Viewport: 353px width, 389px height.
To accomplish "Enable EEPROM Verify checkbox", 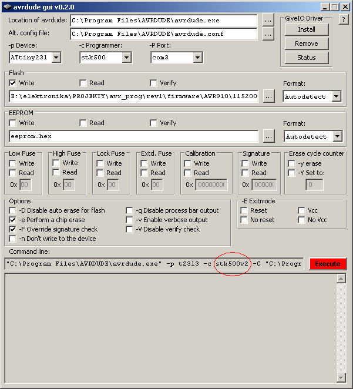I will pyautogui.click(x=153, y=123).
